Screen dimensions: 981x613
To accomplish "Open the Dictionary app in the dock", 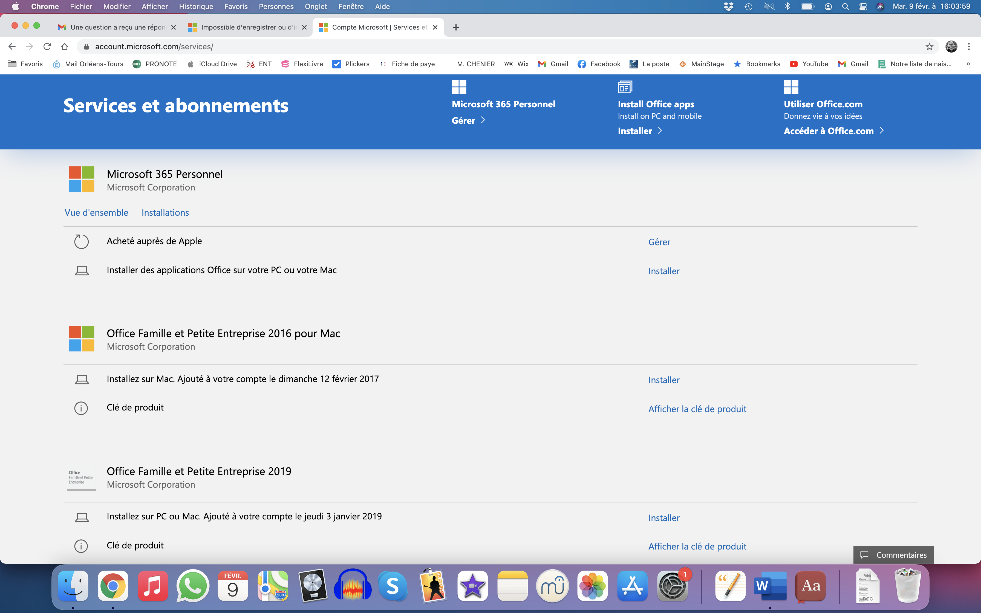I will (x=811, y=586).
